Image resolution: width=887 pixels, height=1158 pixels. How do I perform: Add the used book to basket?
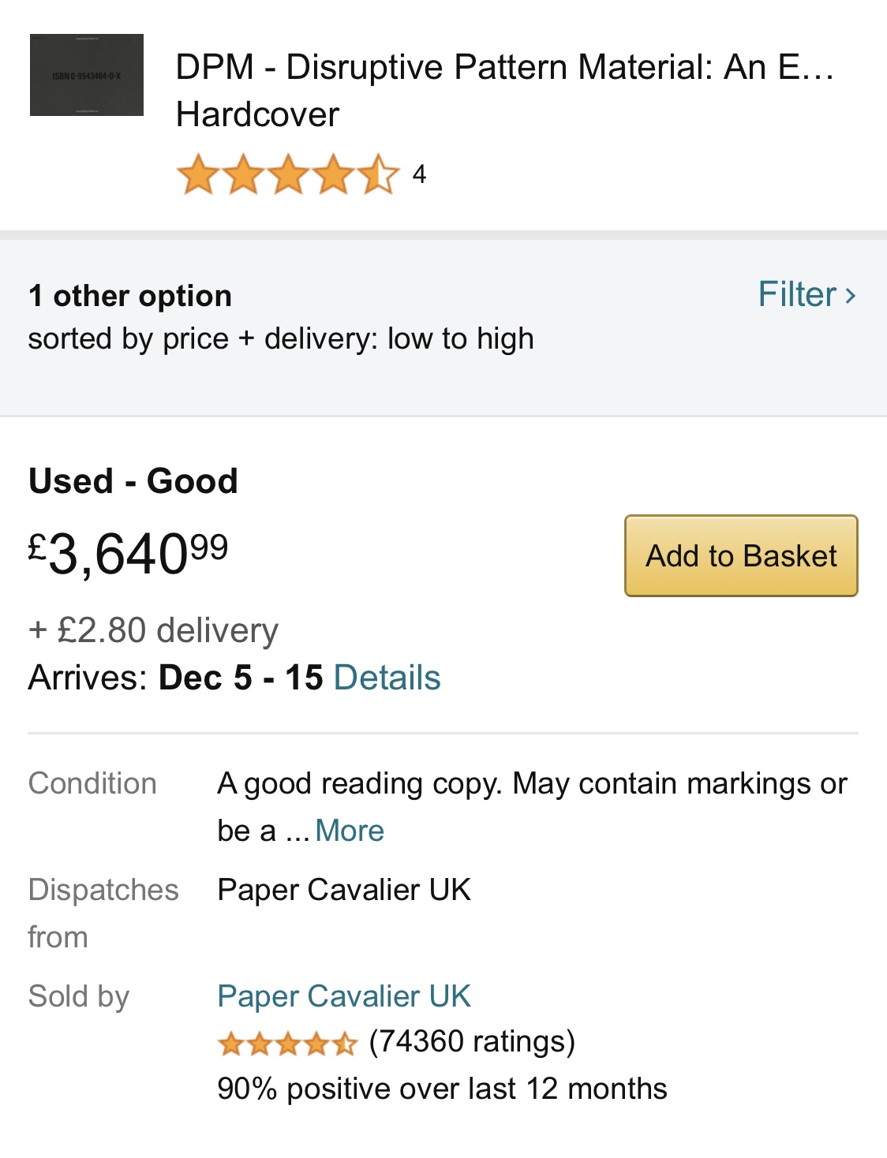click(x=741, y=556)
